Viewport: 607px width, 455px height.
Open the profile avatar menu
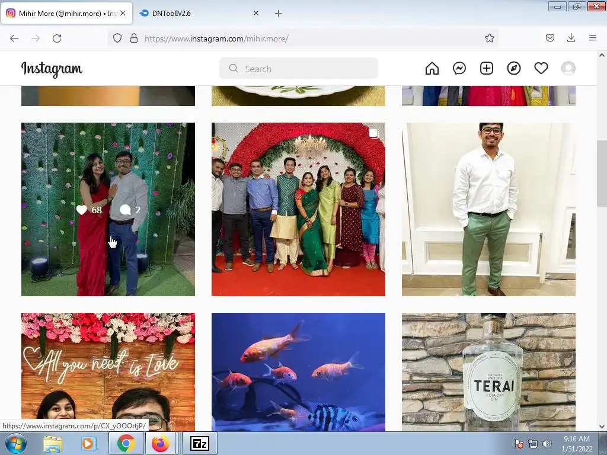568,69
